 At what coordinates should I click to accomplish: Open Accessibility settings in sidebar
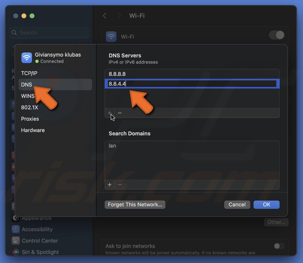[37, 229]
